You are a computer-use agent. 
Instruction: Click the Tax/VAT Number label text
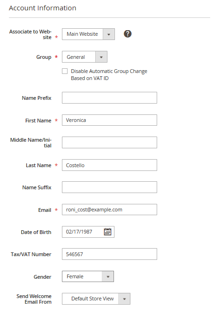click(x=31, y=254)
